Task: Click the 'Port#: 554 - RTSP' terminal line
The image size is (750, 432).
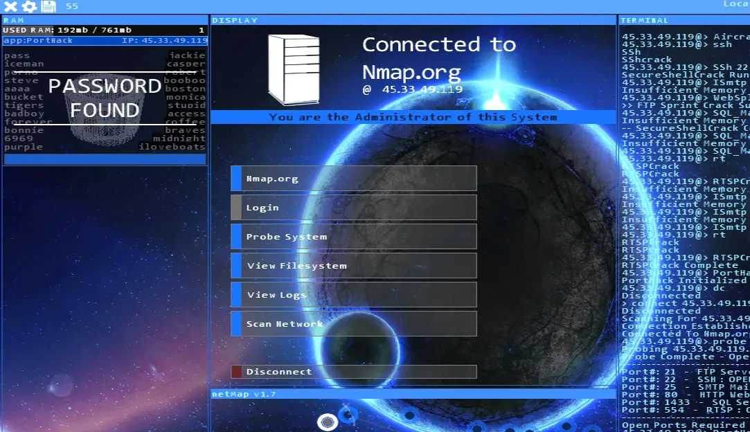Action: click(x=686, y=410)
